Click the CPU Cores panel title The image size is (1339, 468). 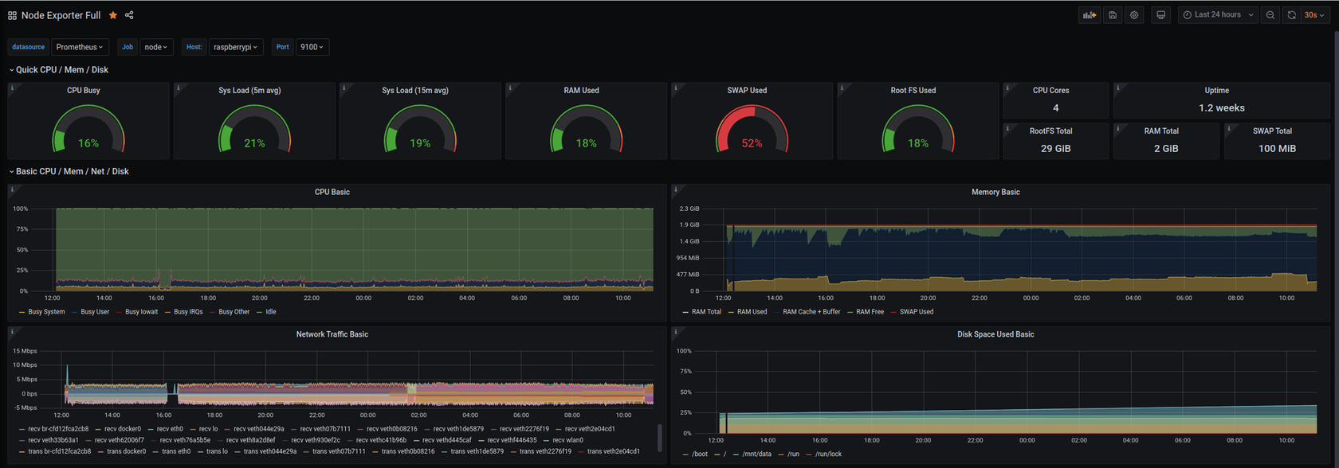pyautogui.click(x=1051, y=91)
